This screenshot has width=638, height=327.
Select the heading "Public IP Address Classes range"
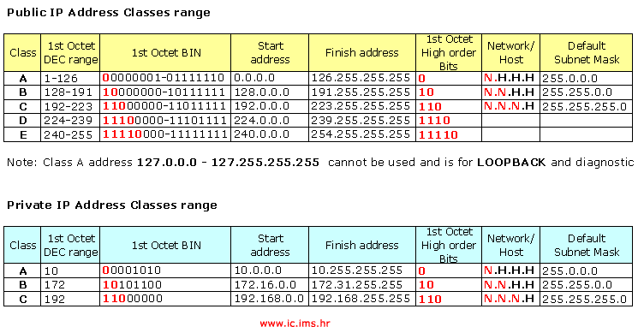pyautogui.click(x=109, y=13)
